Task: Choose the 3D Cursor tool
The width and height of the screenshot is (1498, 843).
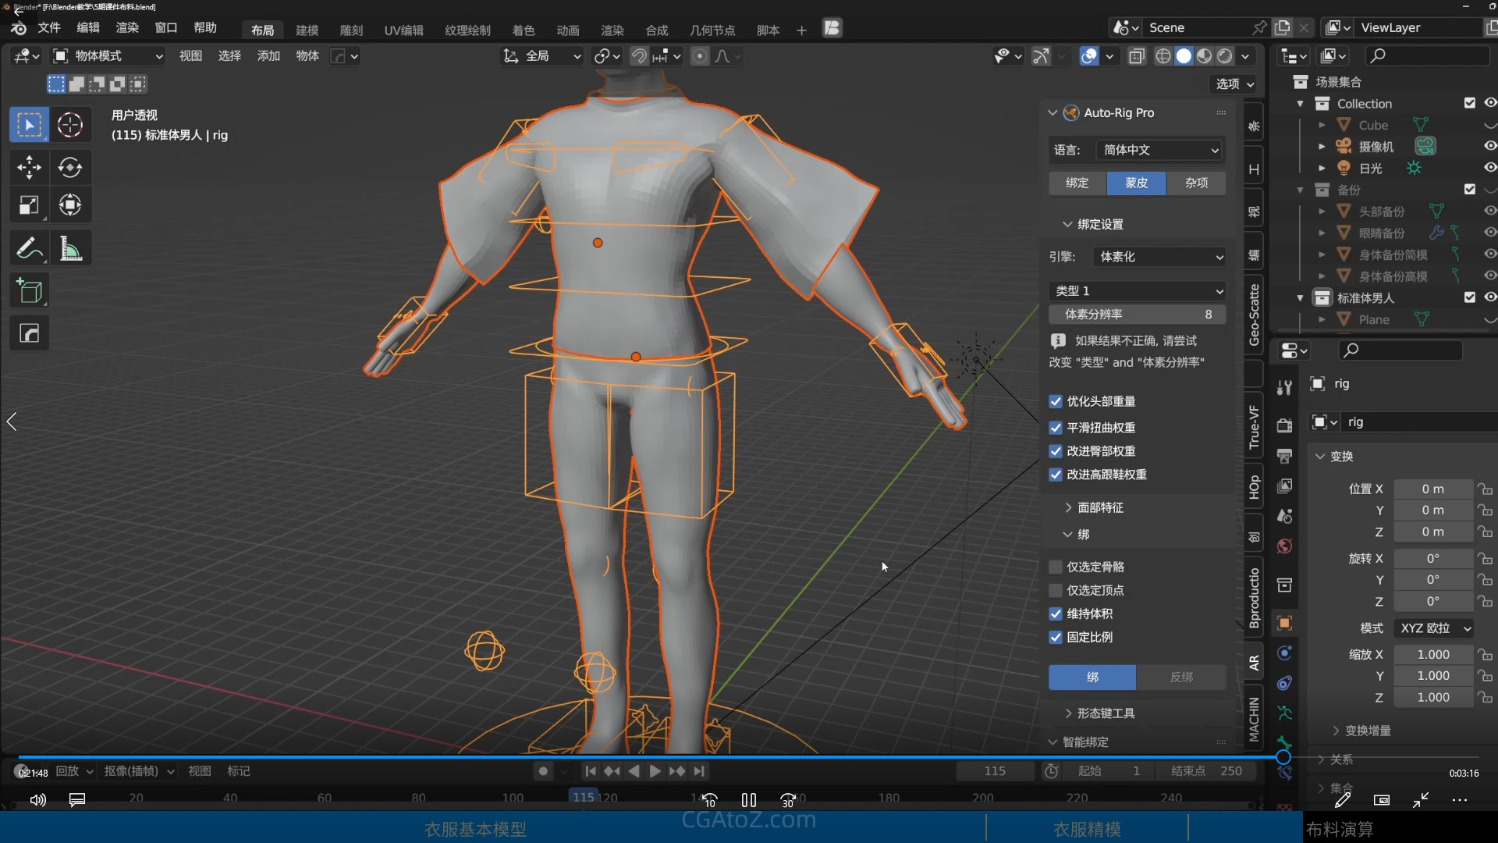Action: [x=70, y=125]
